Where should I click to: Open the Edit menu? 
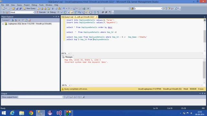[7, 5]
